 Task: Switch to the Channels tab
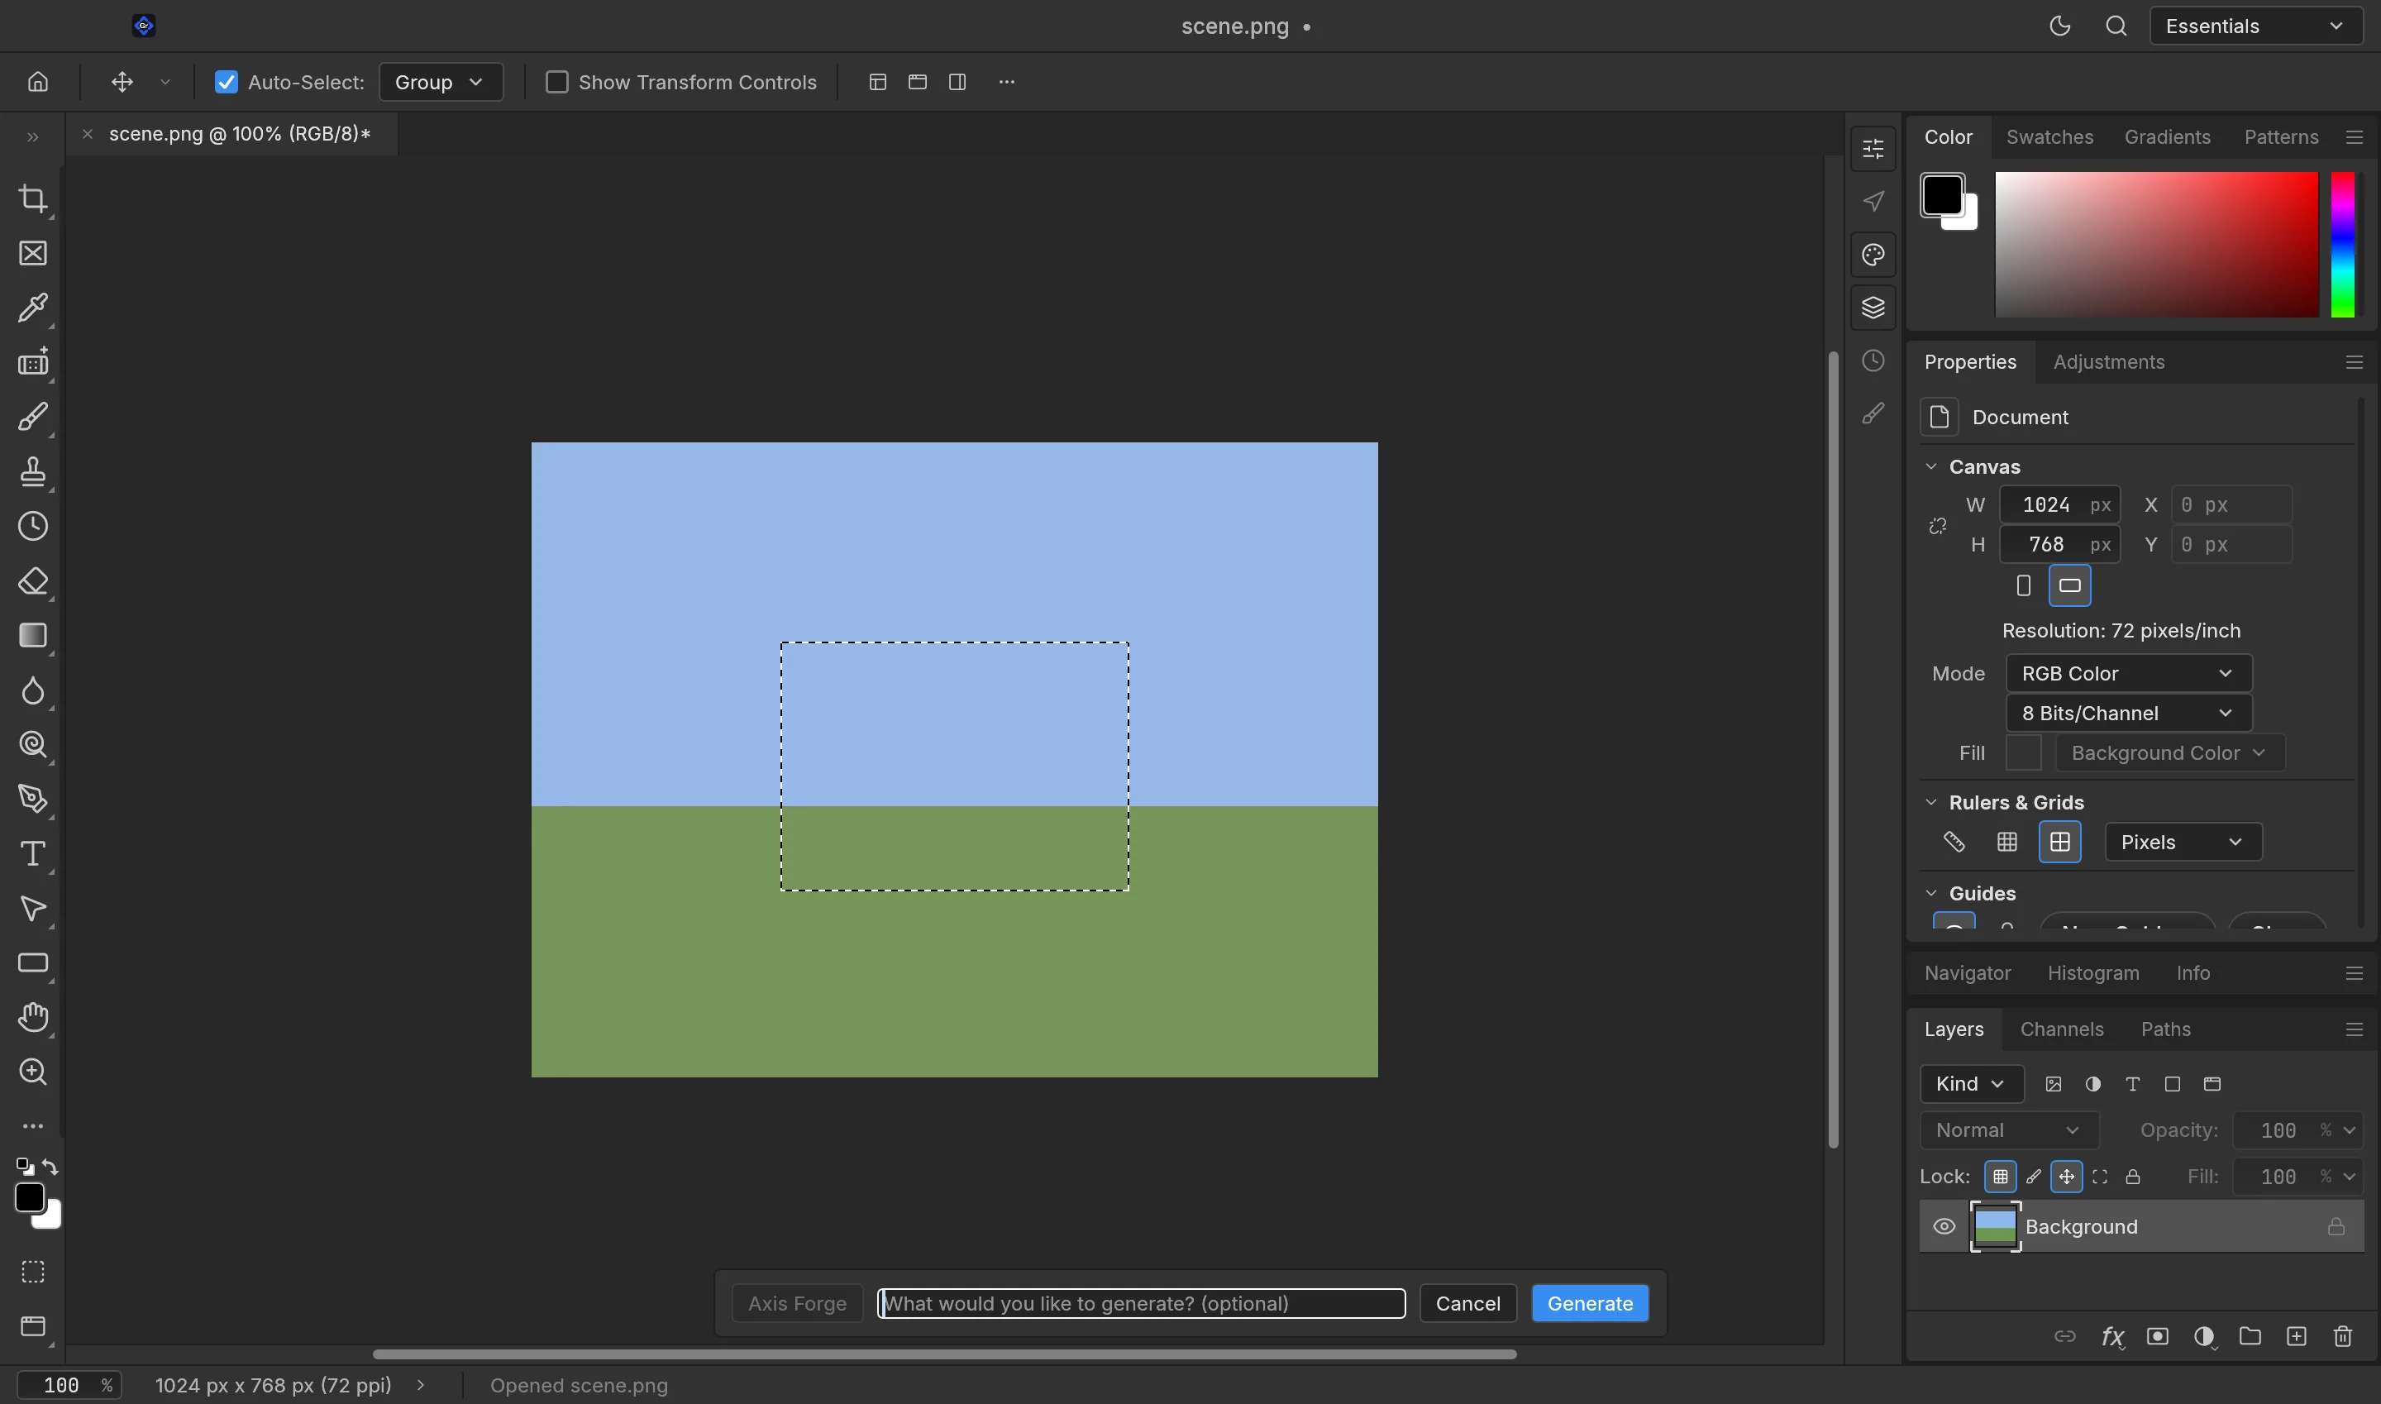point(2061,1029)
